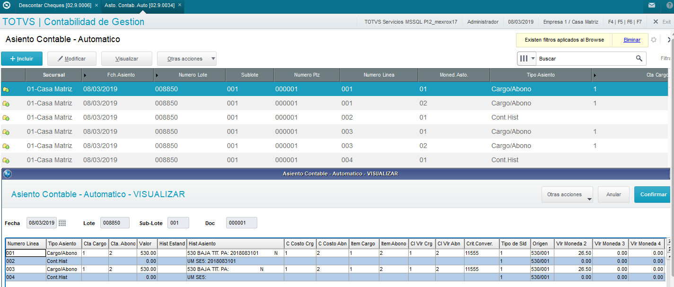Click the Incluir button

pyautogui.click(x=22, y=59)
